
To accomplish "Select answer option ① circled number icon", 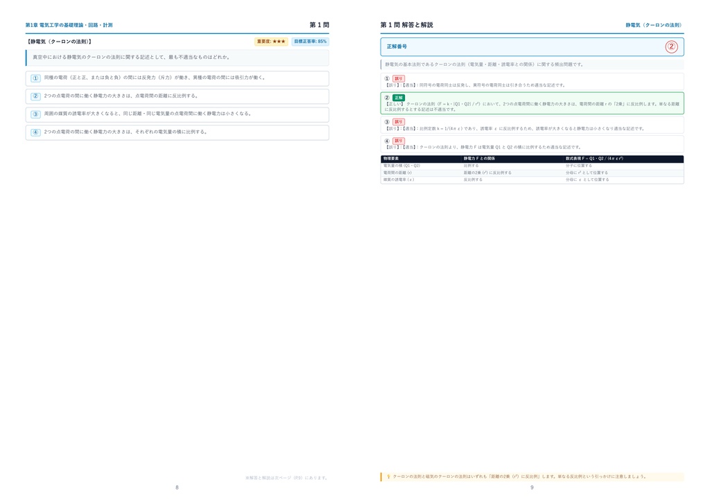I will coord(35,78).
